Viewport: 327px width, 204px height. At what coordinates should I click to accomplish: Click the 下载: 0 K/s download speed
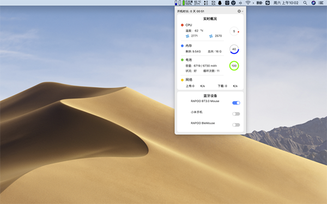[227, 86]
